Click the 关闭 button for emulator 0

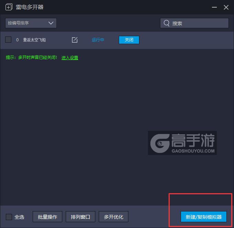(129, 40)
